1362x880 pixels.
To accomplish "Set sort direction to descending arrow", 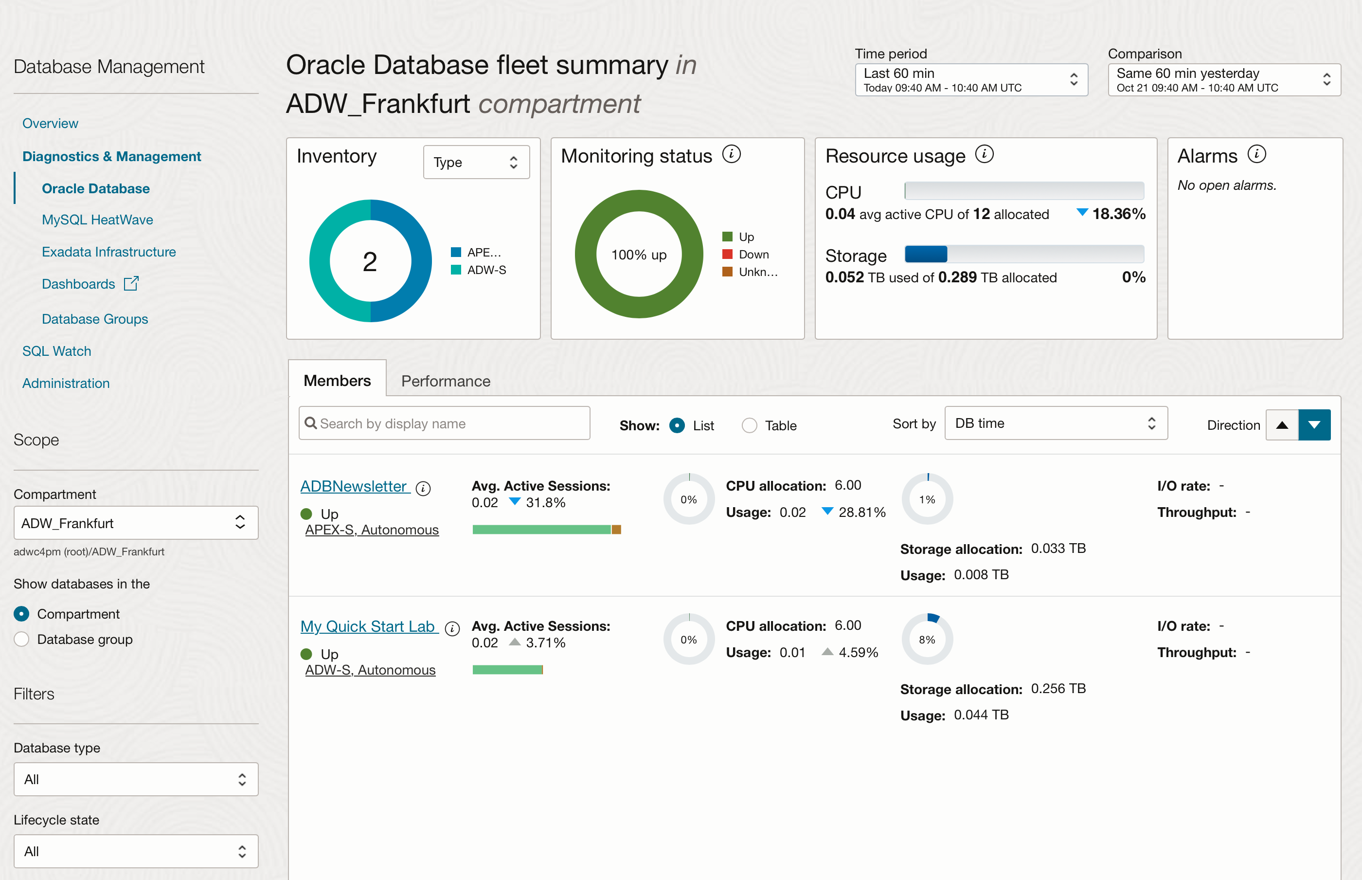I will pyautogui.click(x=1314, y=424).
